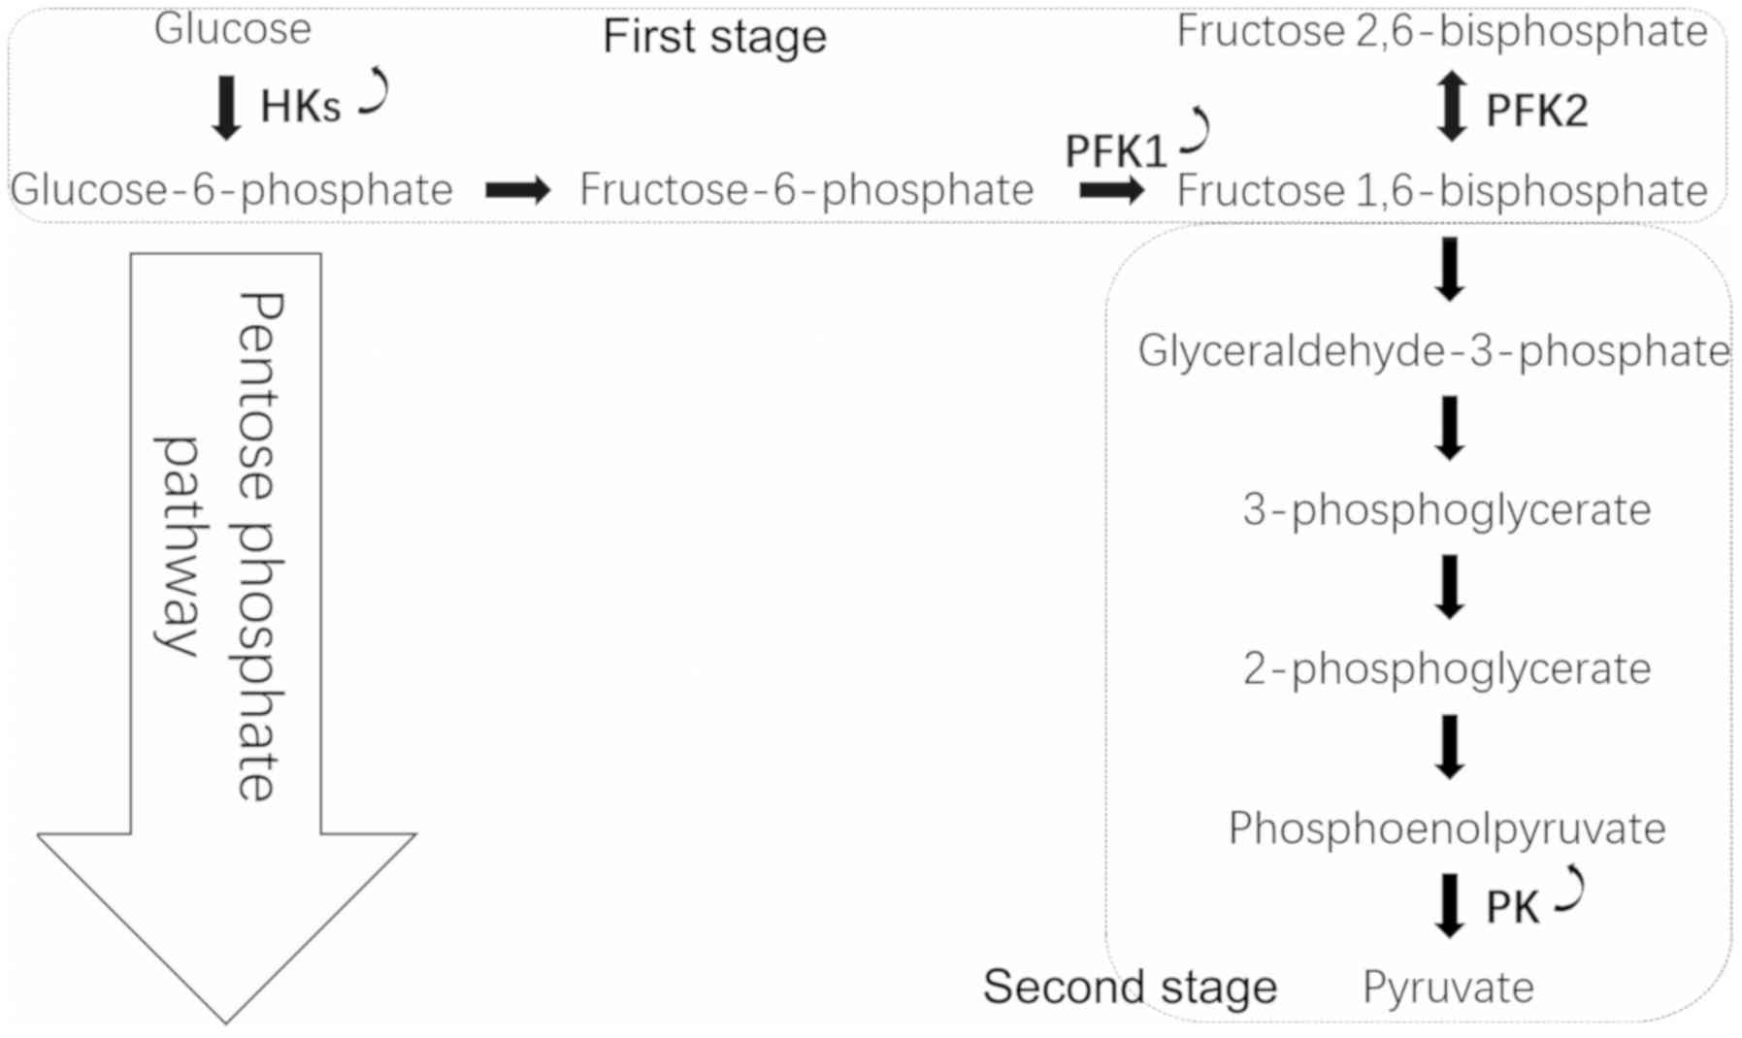Select the Second stage label
The width and height of the screenshot is (1742, 1038).
pos(1130,988)
